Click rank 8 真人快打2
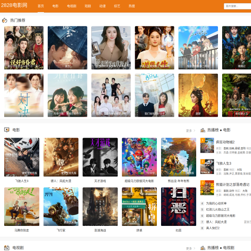 (x=213, y=228)
